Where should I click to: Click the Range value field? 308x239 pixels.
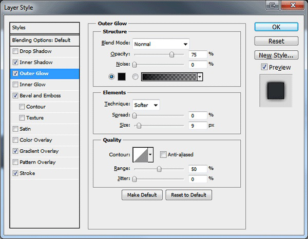198,169
